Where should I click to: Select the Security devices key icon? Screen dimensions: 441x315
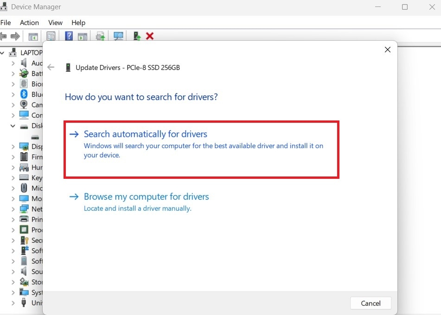pyautogui.click(x=25, y=240)
